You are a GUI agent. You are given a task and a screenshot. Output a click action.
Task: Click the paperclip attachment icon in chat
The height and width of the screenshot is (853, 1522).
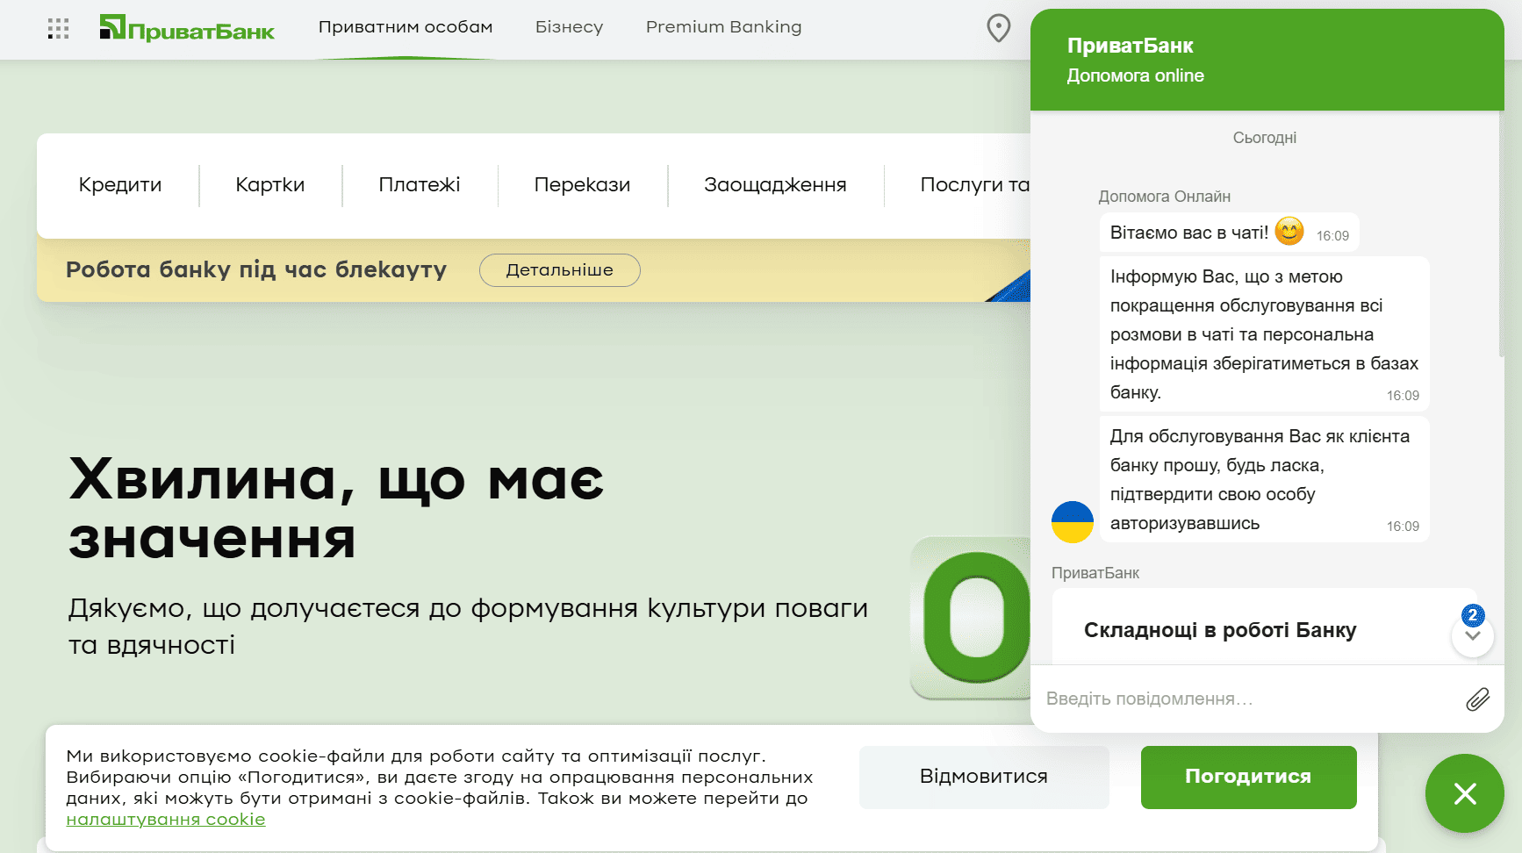1477,699
